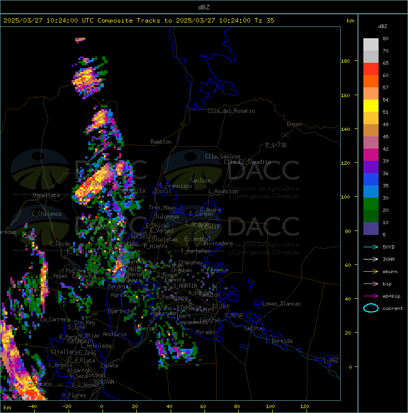Click the '-40' tick on bottom axis
Viewport: 408px width, 413px height.
point(32,407)
